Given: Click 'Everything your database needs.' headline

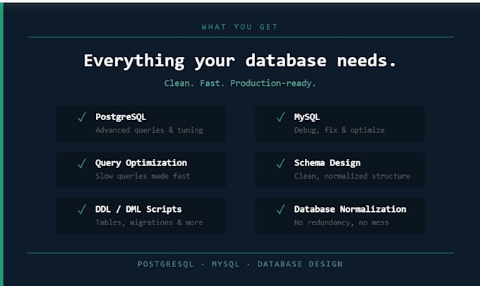Looking at the screenshot, I should click(x=240, y=61).
